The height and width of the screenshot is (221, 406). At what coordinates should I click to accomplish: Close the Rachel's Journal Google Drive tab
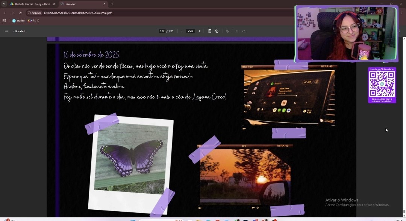pos(54,4)
